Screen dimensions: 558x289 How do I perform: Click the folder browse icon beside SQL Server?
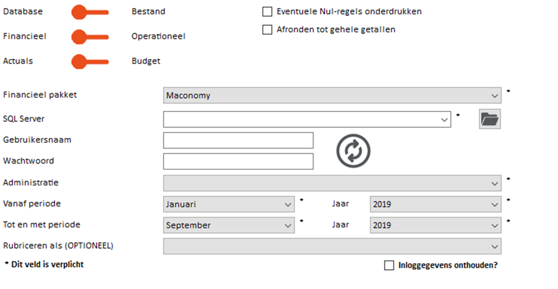tap(490, 119)
